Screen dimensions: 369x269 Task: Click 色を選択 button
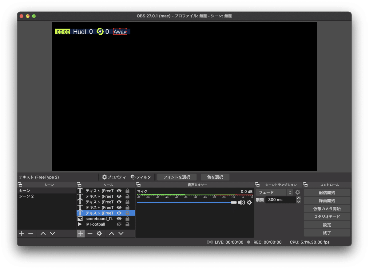[x=215, y=177]
